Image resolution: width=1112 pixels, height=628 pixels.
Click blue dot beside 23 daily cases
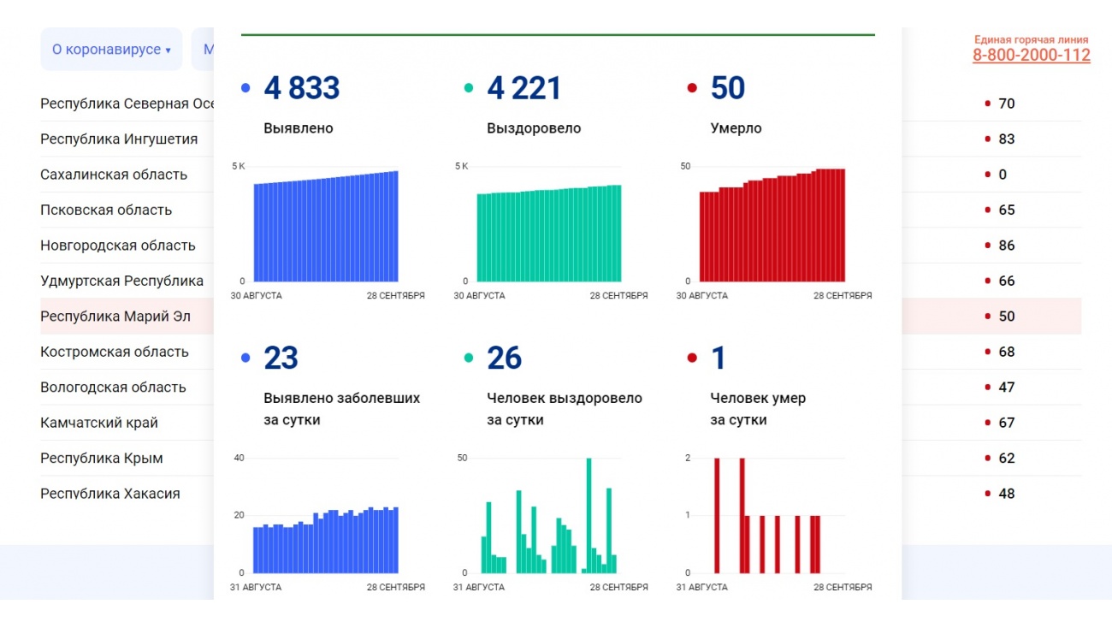246,358
